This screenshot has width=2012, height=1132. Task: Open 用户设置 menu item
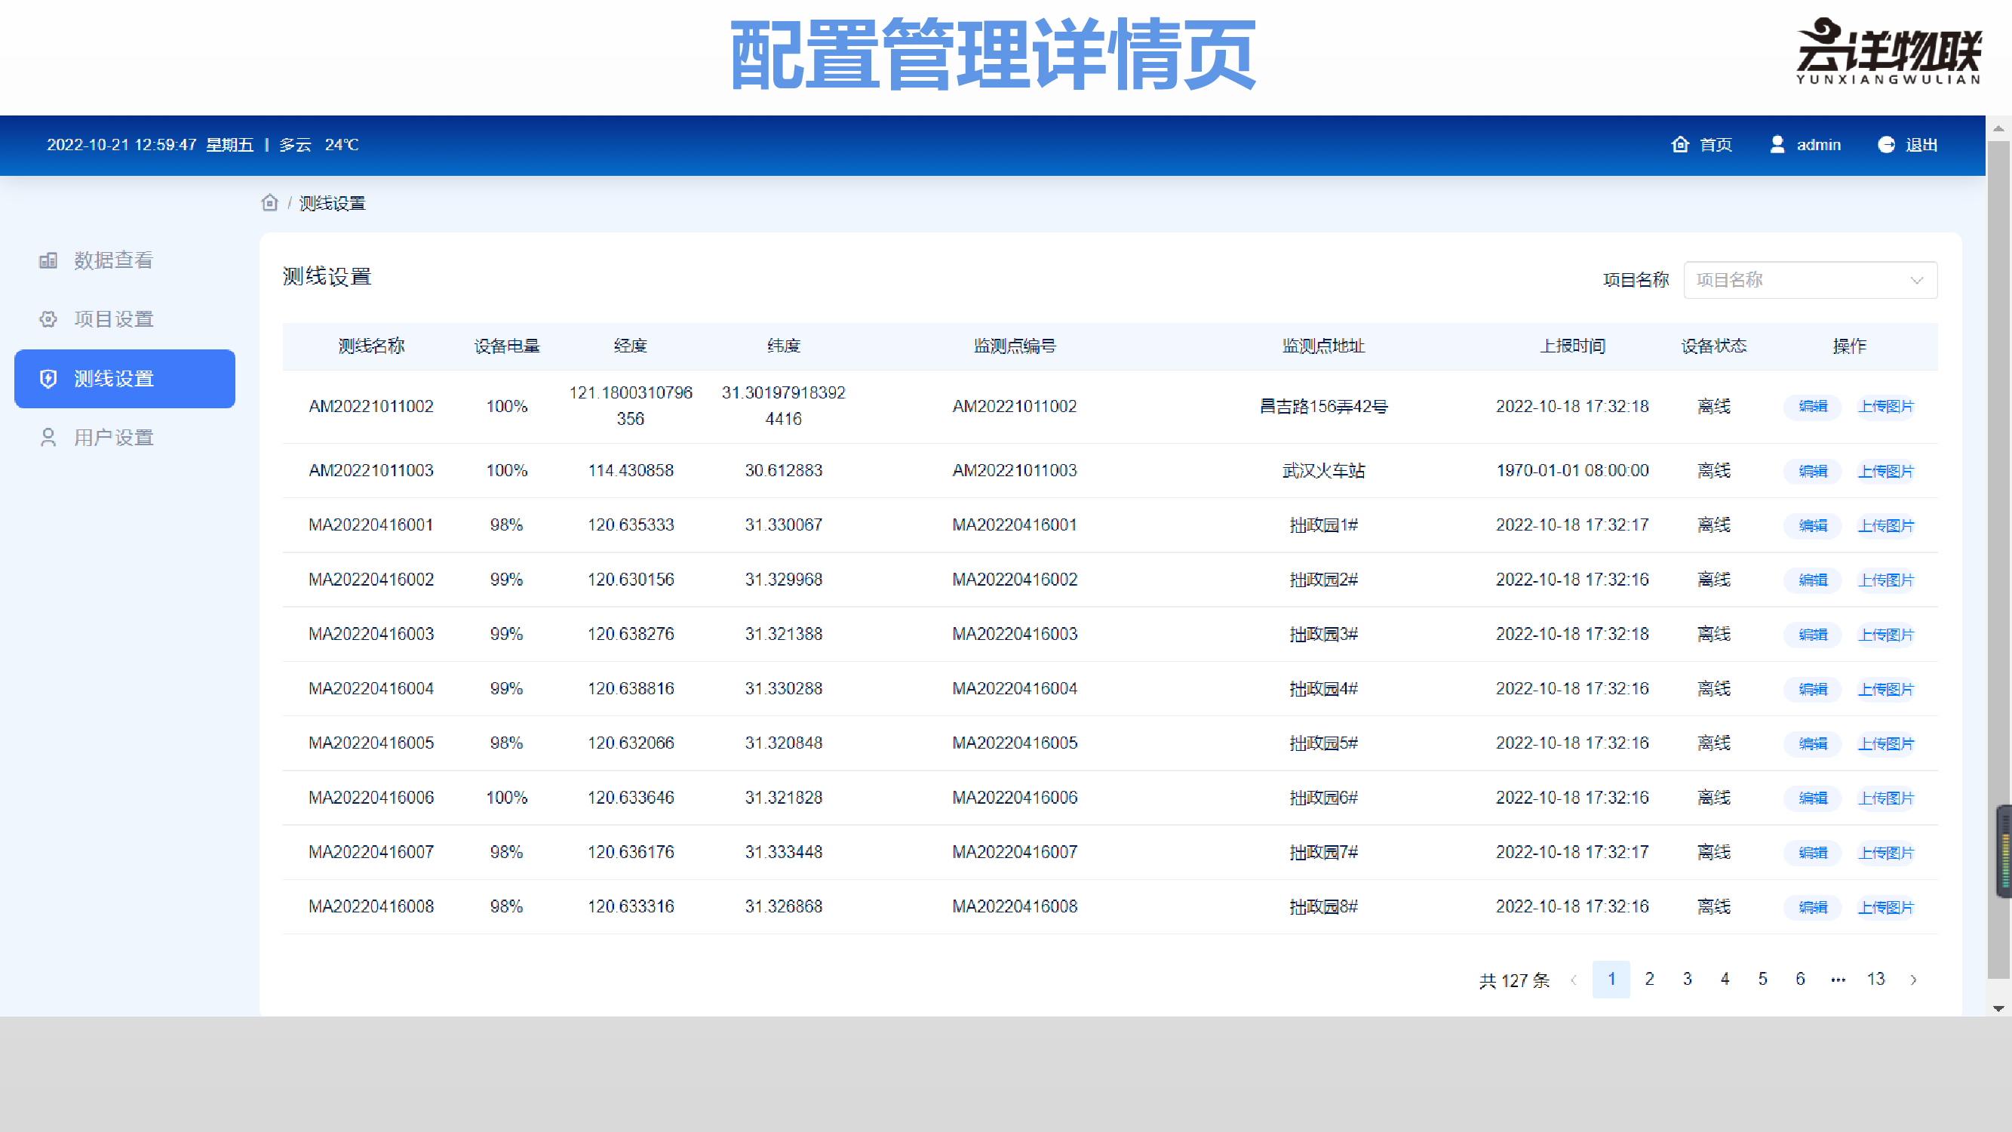[114, 438]
